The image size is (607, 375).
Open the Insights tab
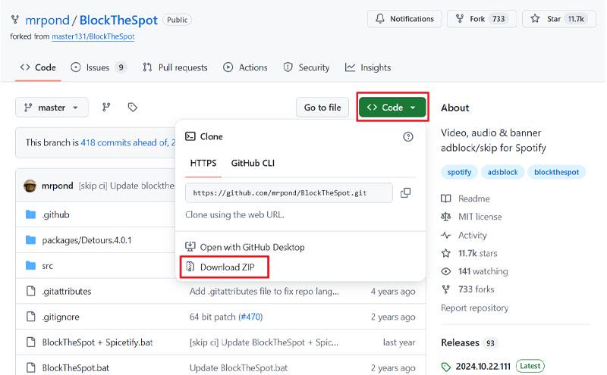point(368,67)
